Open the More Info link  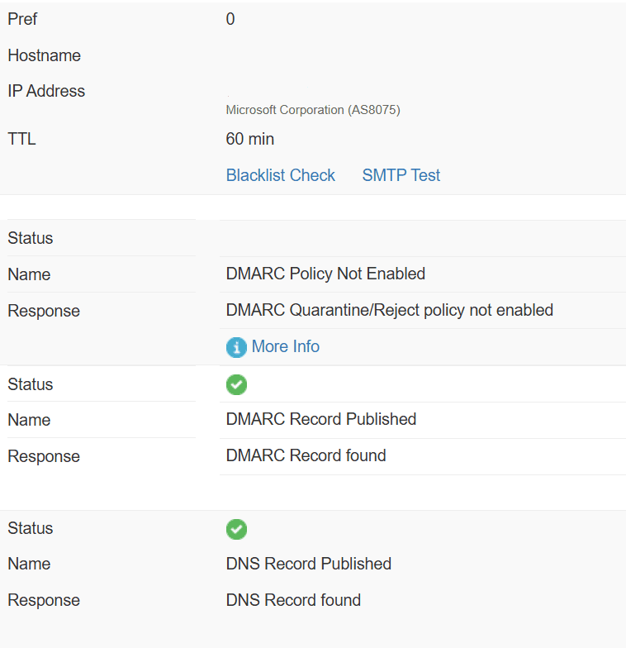click(286, 346)
